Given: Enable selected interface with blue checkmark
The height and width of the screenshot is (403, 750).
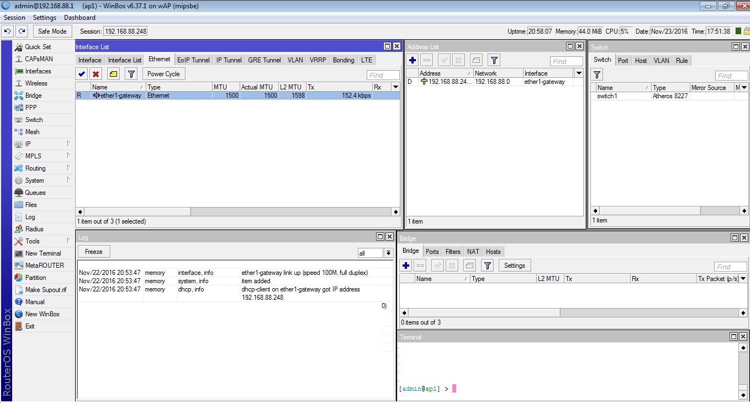Looking at the screenshot, I should 82,74.
